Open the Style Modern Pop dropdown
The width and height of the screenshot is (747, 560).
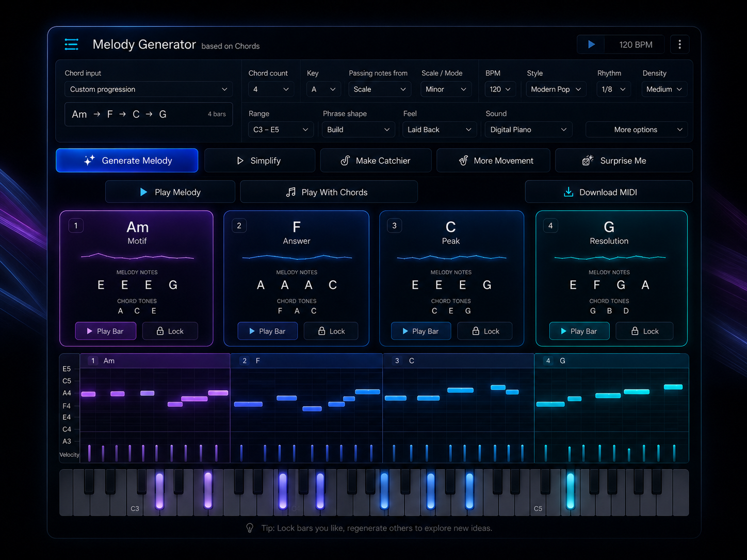coord(556,89)
